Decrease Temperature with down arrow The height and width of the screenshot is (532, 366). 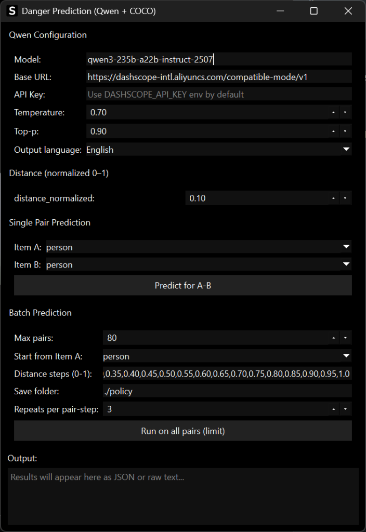pyautogui.click(x=345, y=112)
